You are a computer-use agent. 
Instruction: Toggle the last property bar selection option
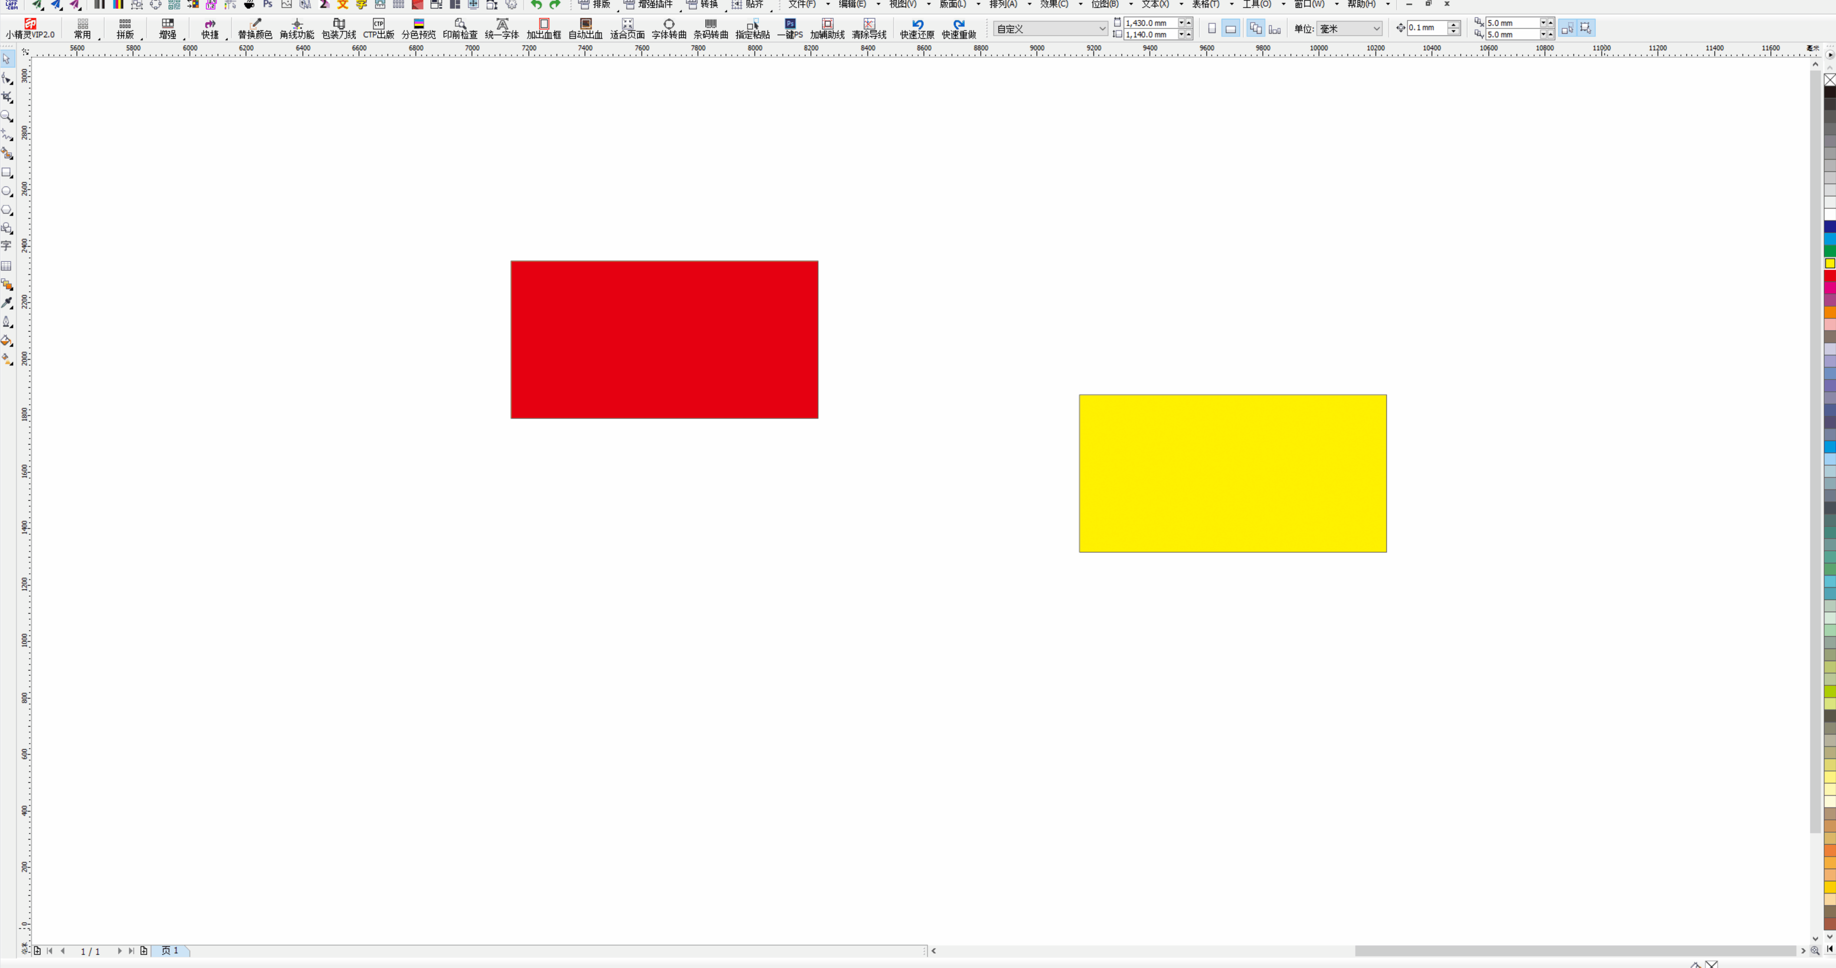click(1585, 28)
